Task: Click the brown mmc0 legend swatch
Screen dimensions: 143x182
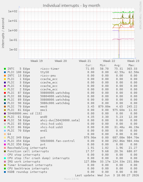Action: point(5,107)
